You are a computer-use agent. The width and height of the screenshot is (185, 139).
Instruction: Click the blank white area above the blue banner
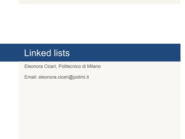tap(98, 23)
